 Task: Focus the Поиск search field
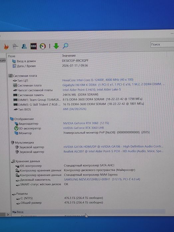(x=162, y=44)
